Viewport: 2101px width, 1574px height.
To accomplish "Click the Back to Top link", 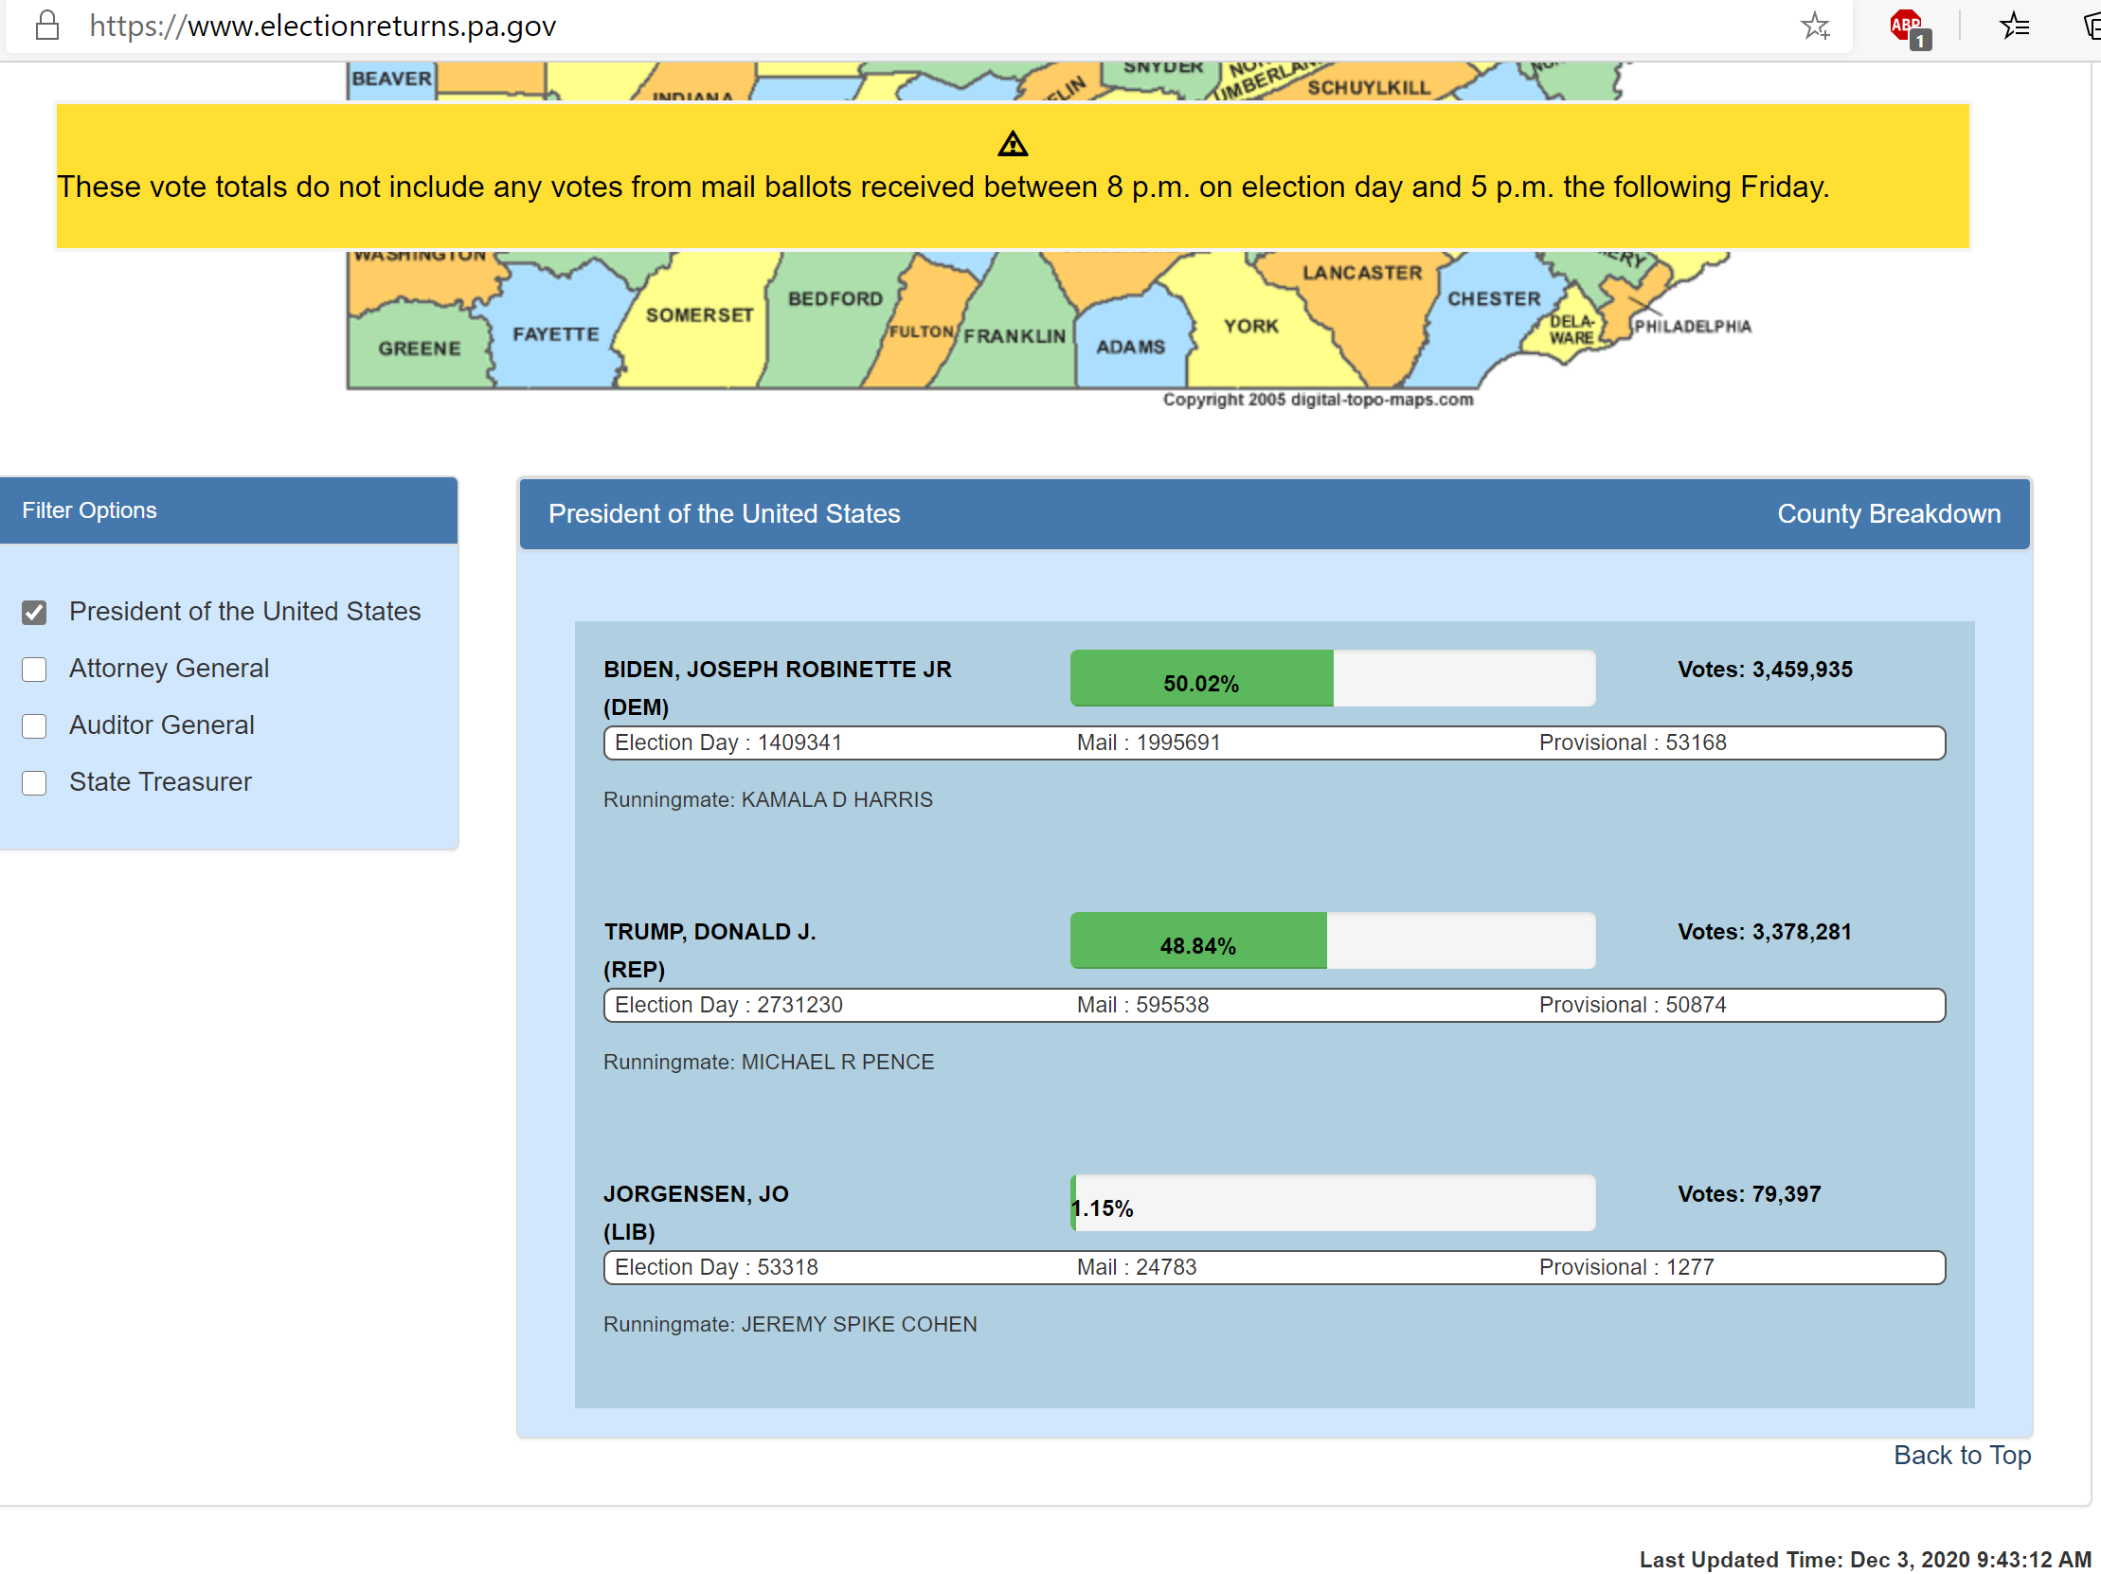I will point(1962,1455).
